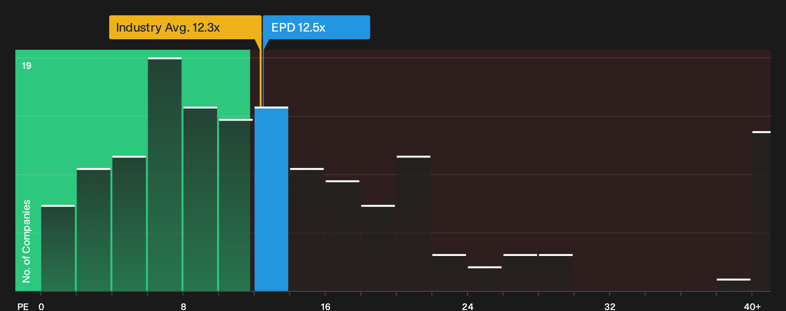Image resolution: width=786 pixels, height=311 pixels.
Task: Click the dark bar just left of the 16 tick
Action: click(307, 230)
